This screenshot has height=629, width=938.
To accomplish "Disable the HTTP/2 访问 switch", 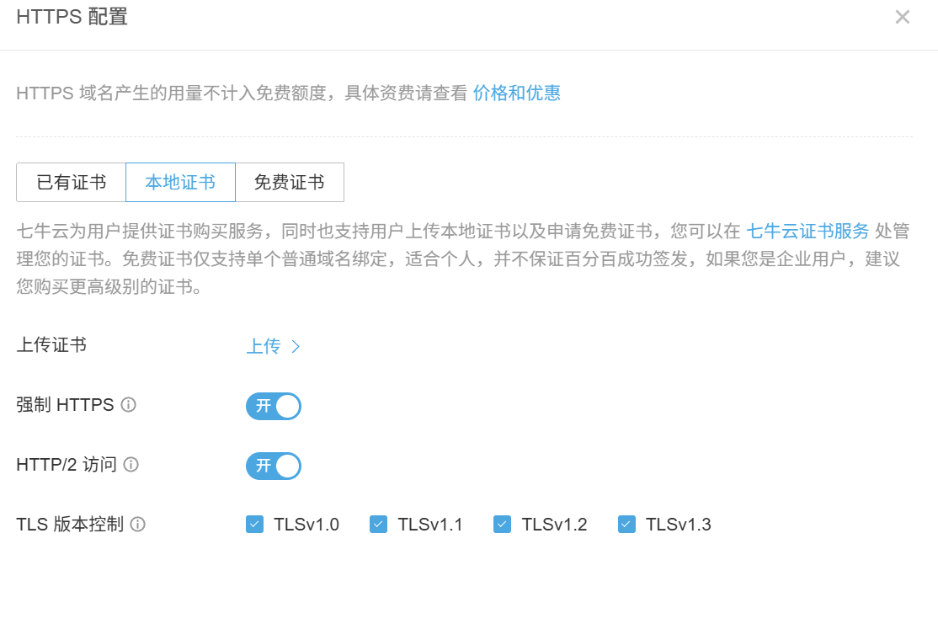I will pos(274,466).
